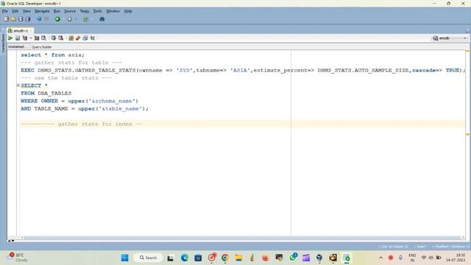The height and width of the screenshot is (265, 471).
Task: Click the Run Script icon
Action: (18, 38)
